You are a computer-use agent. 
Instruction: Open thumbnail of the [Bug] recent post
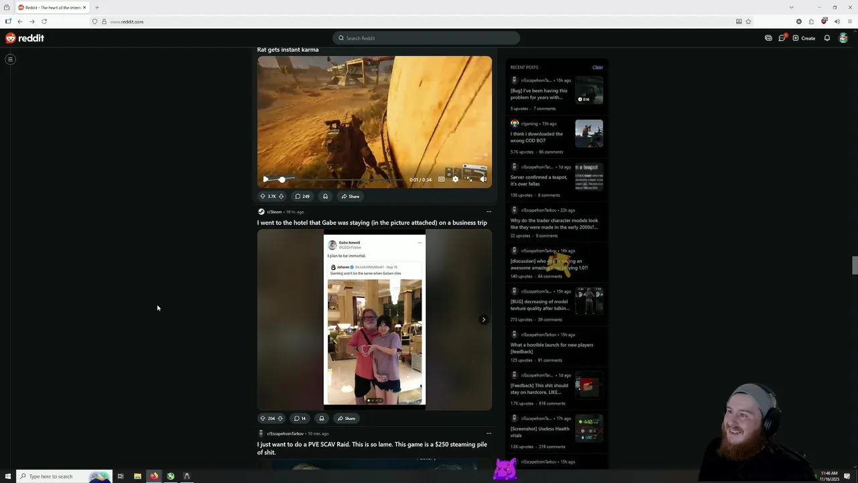589,90
